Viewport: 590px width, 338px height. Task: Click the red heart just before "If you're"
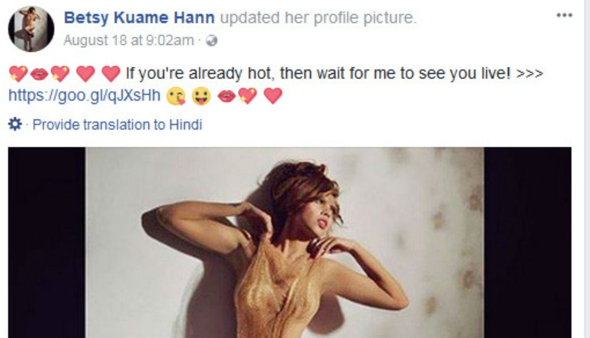(x=111, y=74)
